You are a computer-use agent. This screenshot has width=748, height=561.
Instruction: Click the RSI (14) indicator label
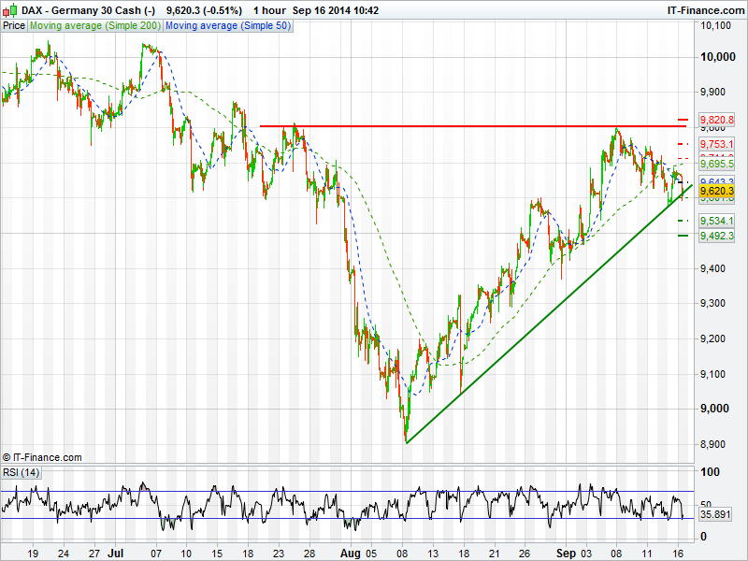pos(21,472)
